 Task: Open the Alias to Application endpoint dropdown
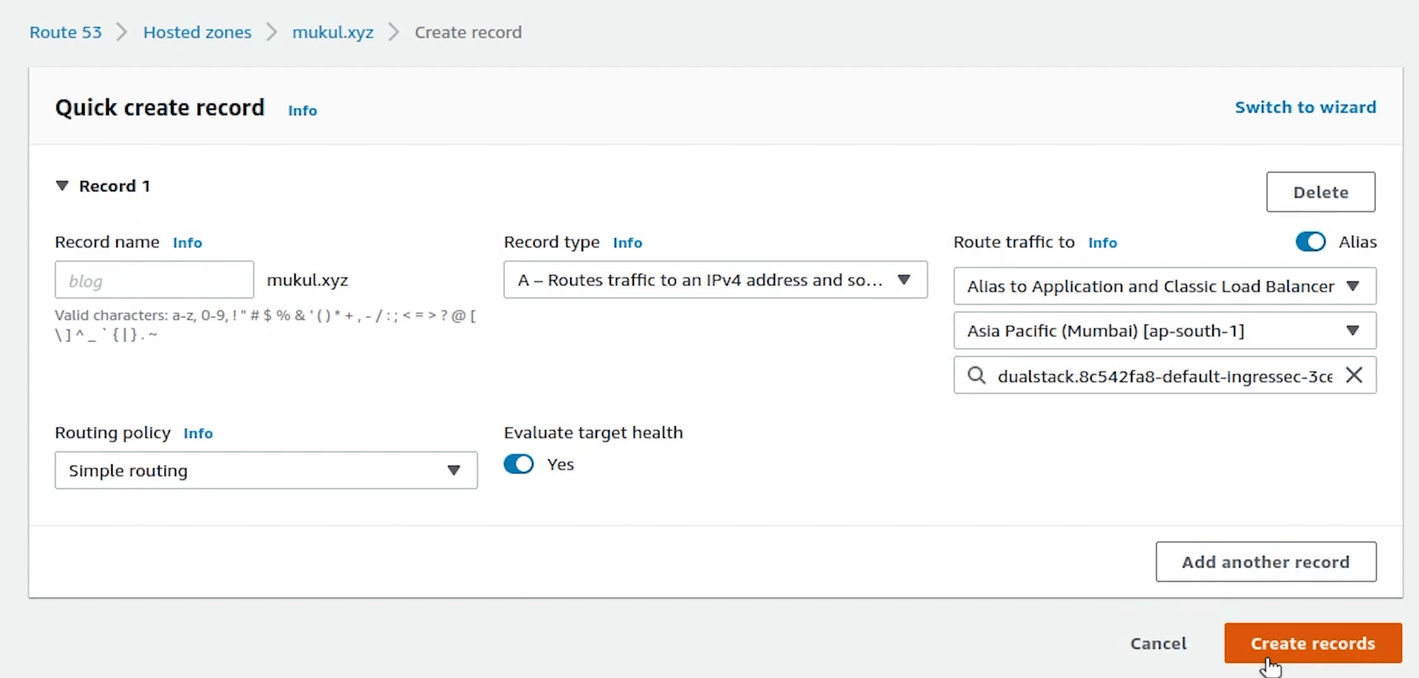tap(1164, 286)
